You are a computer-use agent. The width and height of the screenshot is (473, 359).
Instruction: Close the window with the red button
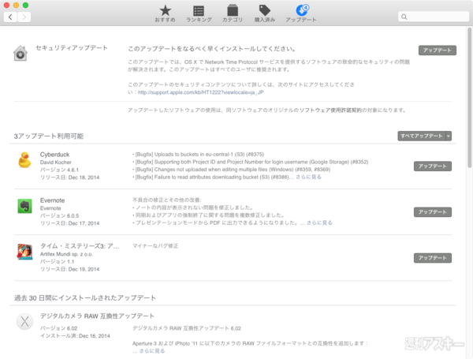(6, 6)
